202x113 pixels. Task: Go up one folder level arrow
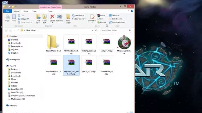point(18,30)
